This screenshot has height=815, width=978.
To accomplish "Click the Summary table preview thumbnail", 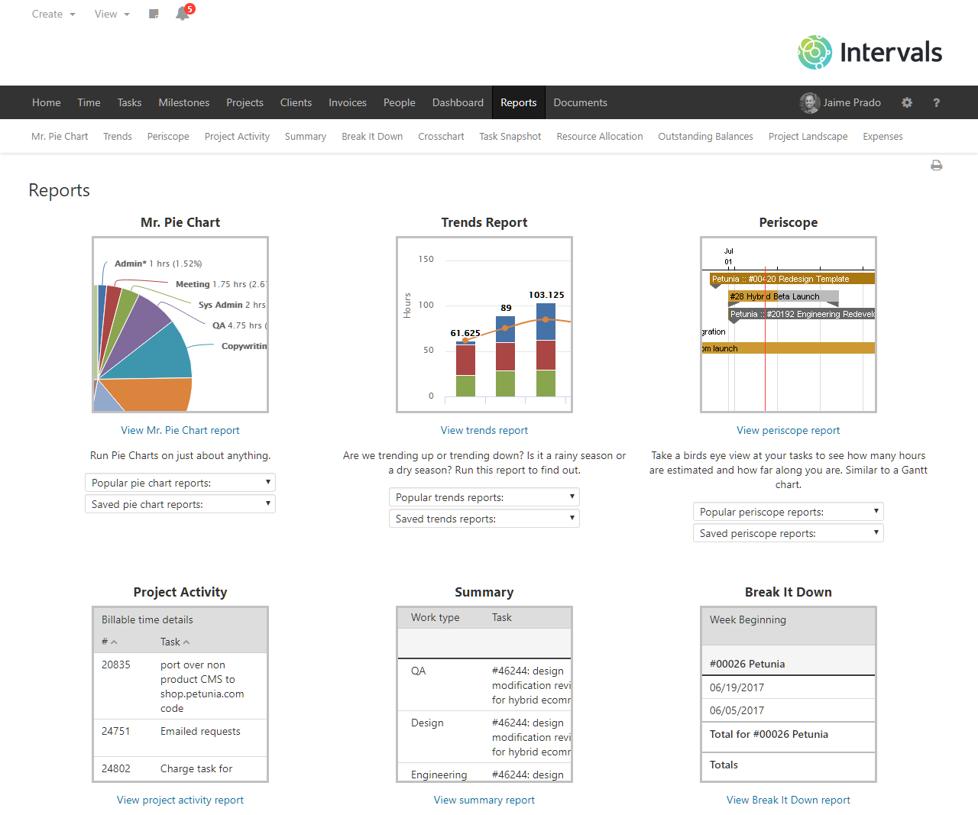I will (484, 694).
